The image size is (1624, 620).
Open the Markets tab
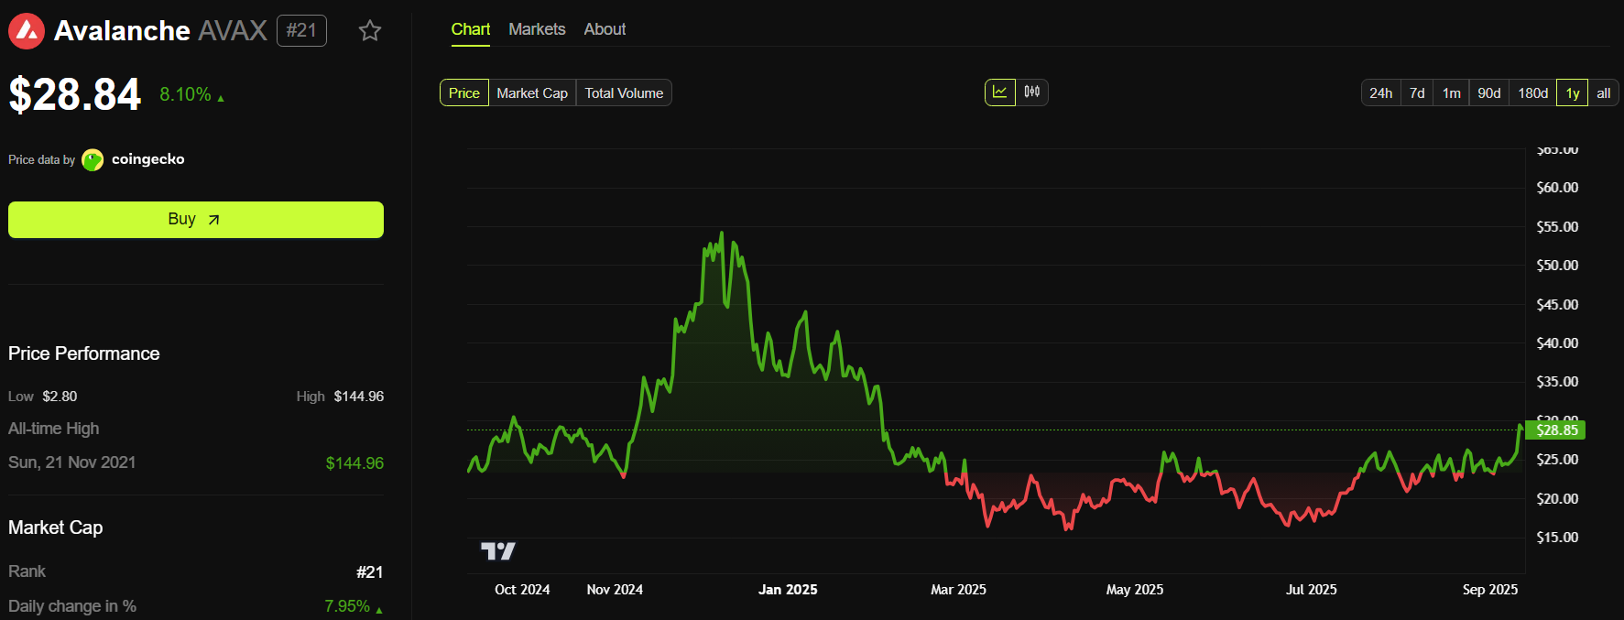pyautogui.click(x=537, y=29)
